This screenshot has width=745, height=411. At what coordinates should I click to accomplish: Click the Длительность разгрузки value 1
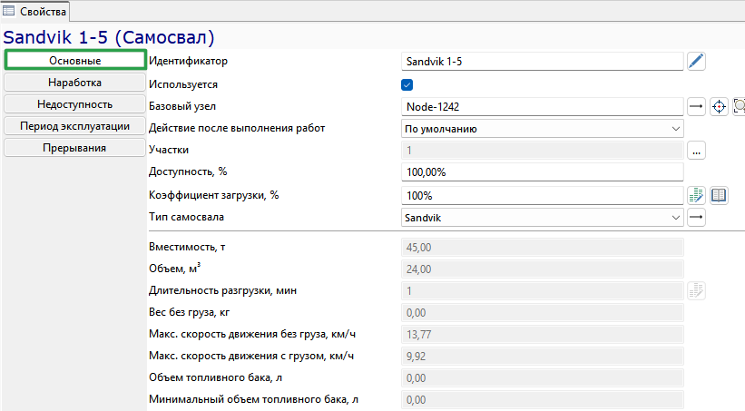(x=542, y=291)
